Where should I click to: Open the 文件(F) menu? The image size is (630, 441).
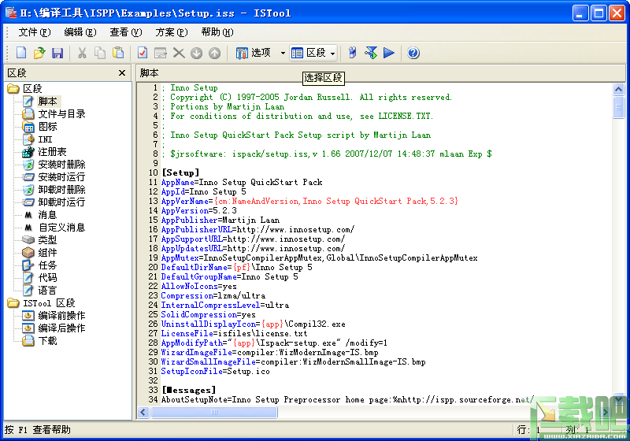[35, 32]
